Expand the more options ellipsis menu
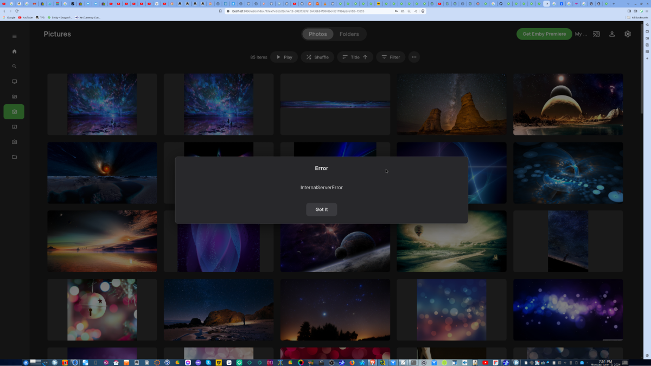 point(414,57)
